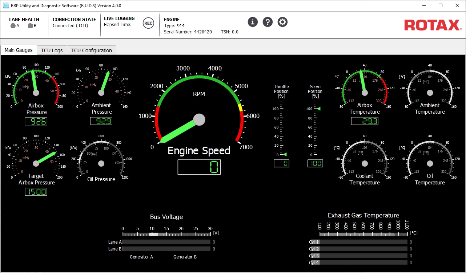The width and height of the screenshot is (466, 273).
Task: Click the ROTAX logo
Action: coord(433,25)
